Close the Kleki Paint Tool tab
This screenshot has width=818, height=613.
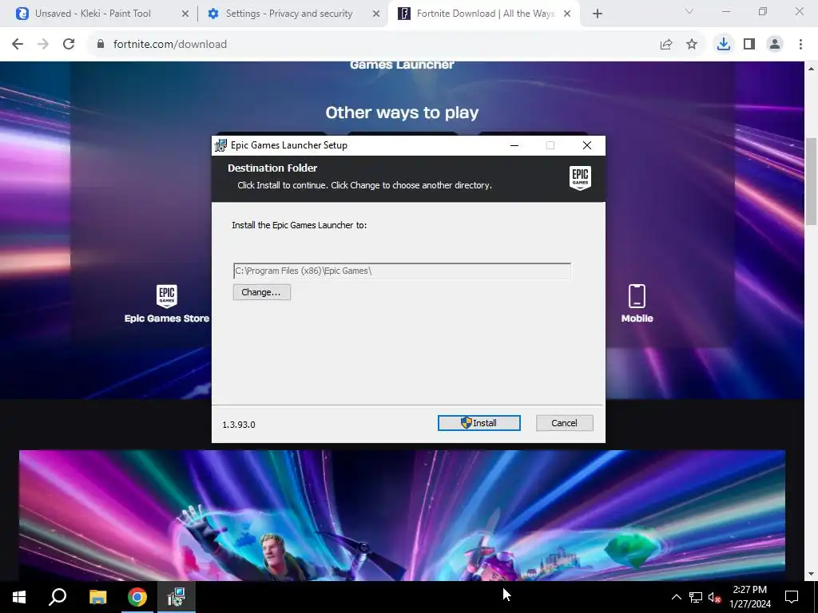point(185,14)
